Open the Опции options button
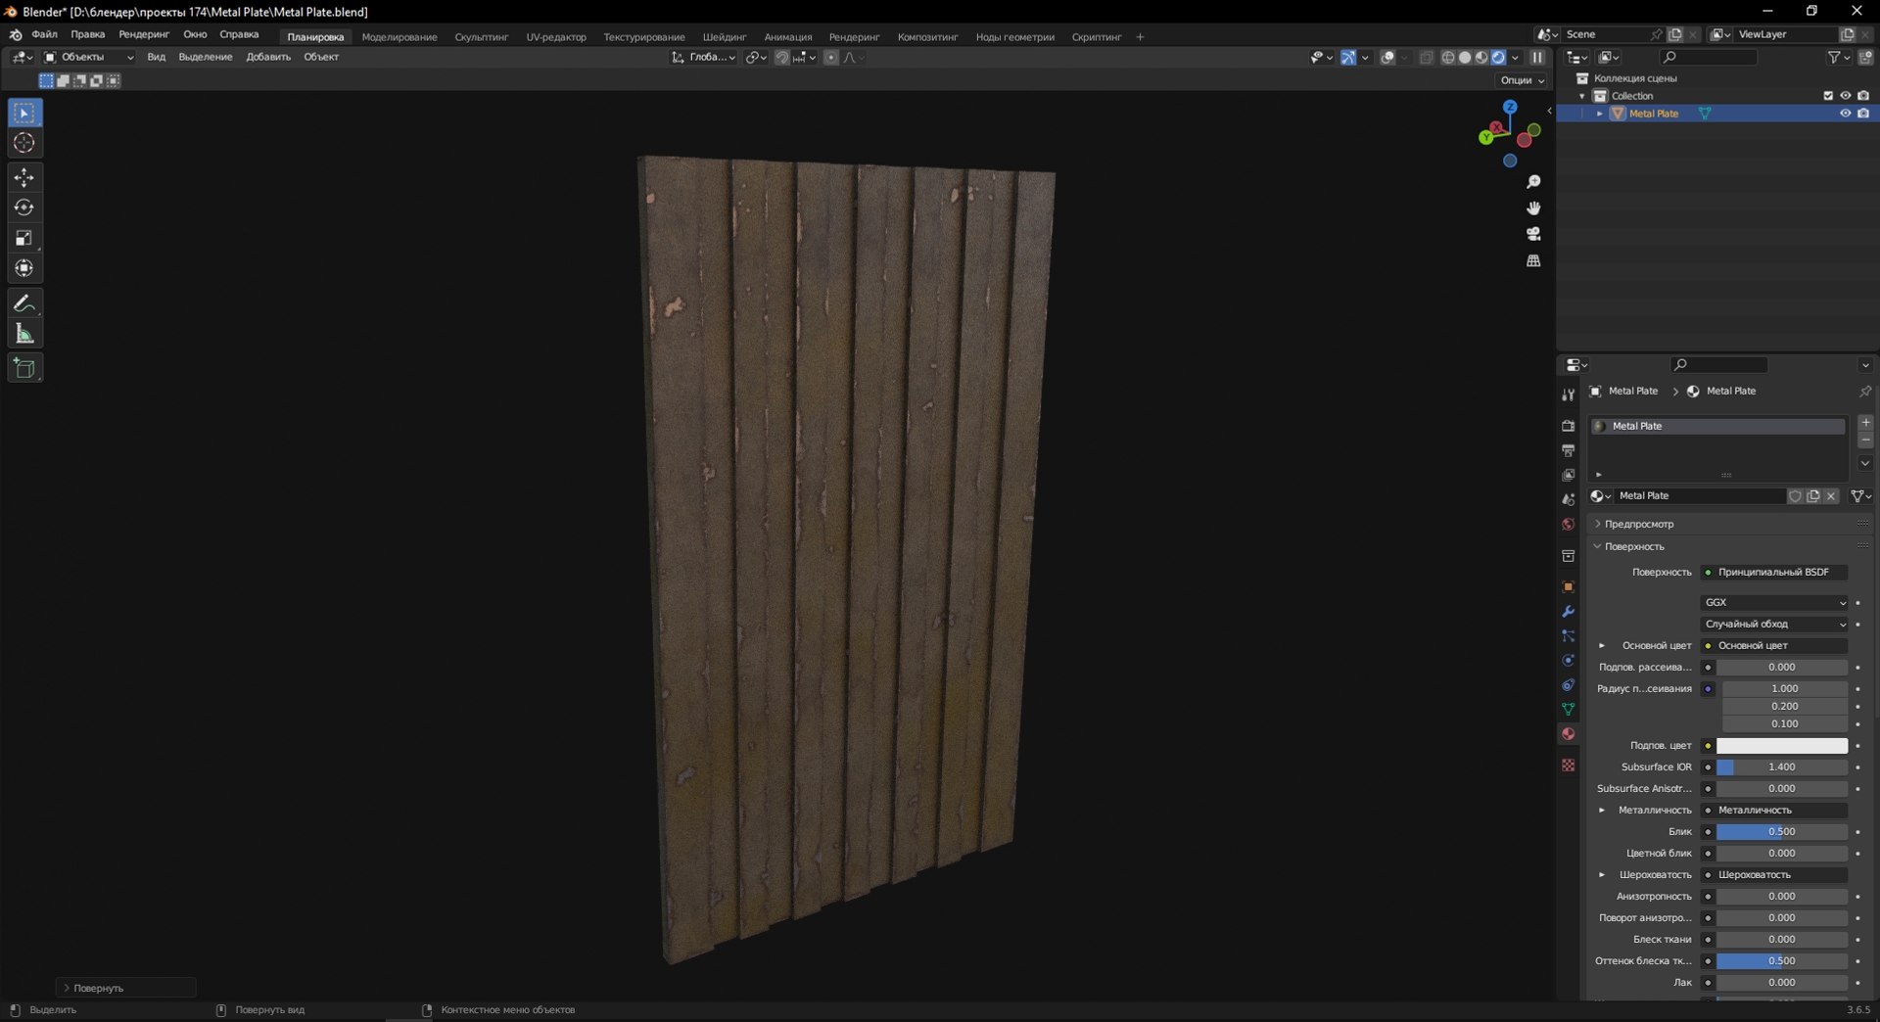The width and height of the screenshot is (1880, 1022). [1522, 80]
